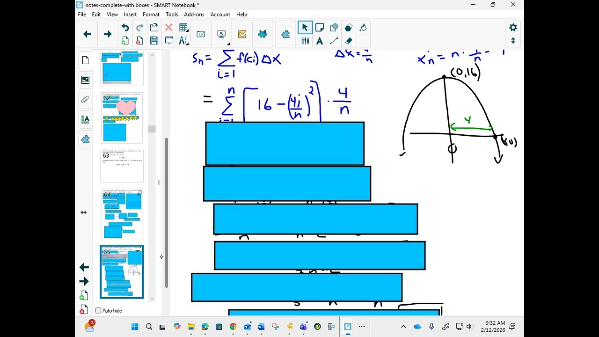Go to previous page from sidebar arrow
599x337 pixels.
[x=84, y=267]
